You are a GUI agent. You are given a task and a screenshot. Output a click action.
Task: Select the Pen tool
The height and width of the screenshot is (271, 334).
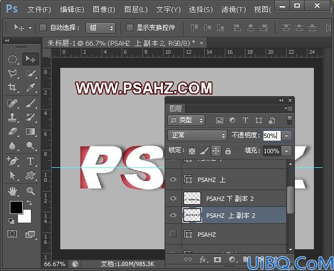[x=12, y=161]
